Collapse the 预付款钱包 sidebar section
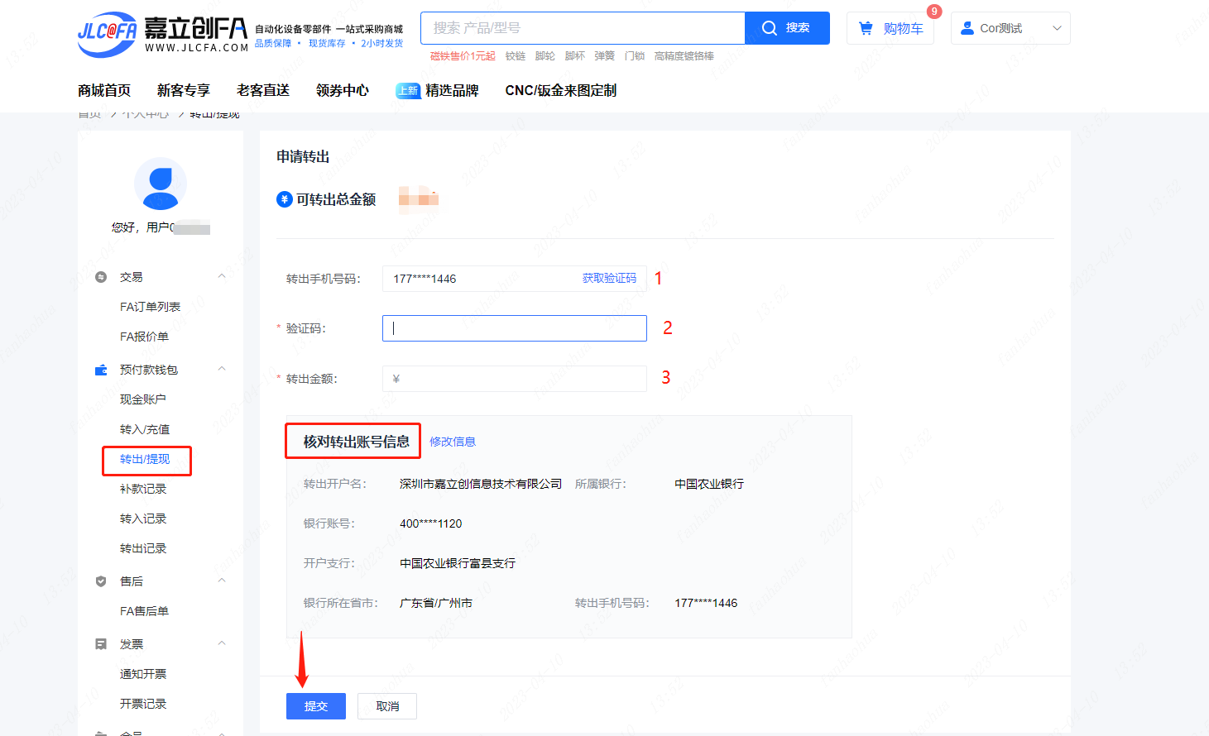1209x736 pixels. tap(222, 369)
